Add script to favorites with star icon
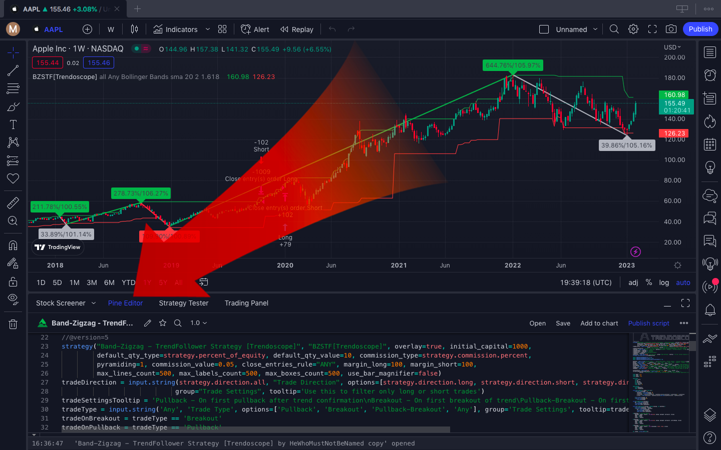 [x=163, y=323]
